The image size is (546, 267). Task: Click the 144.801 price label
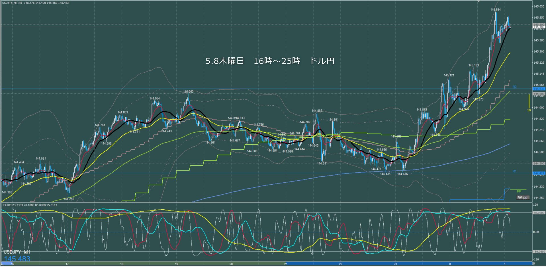pos(333,120)
